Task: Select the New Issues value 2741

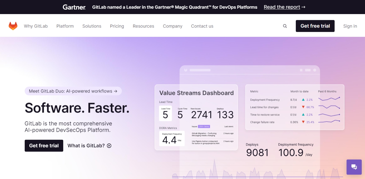Action: coord(202,115)
